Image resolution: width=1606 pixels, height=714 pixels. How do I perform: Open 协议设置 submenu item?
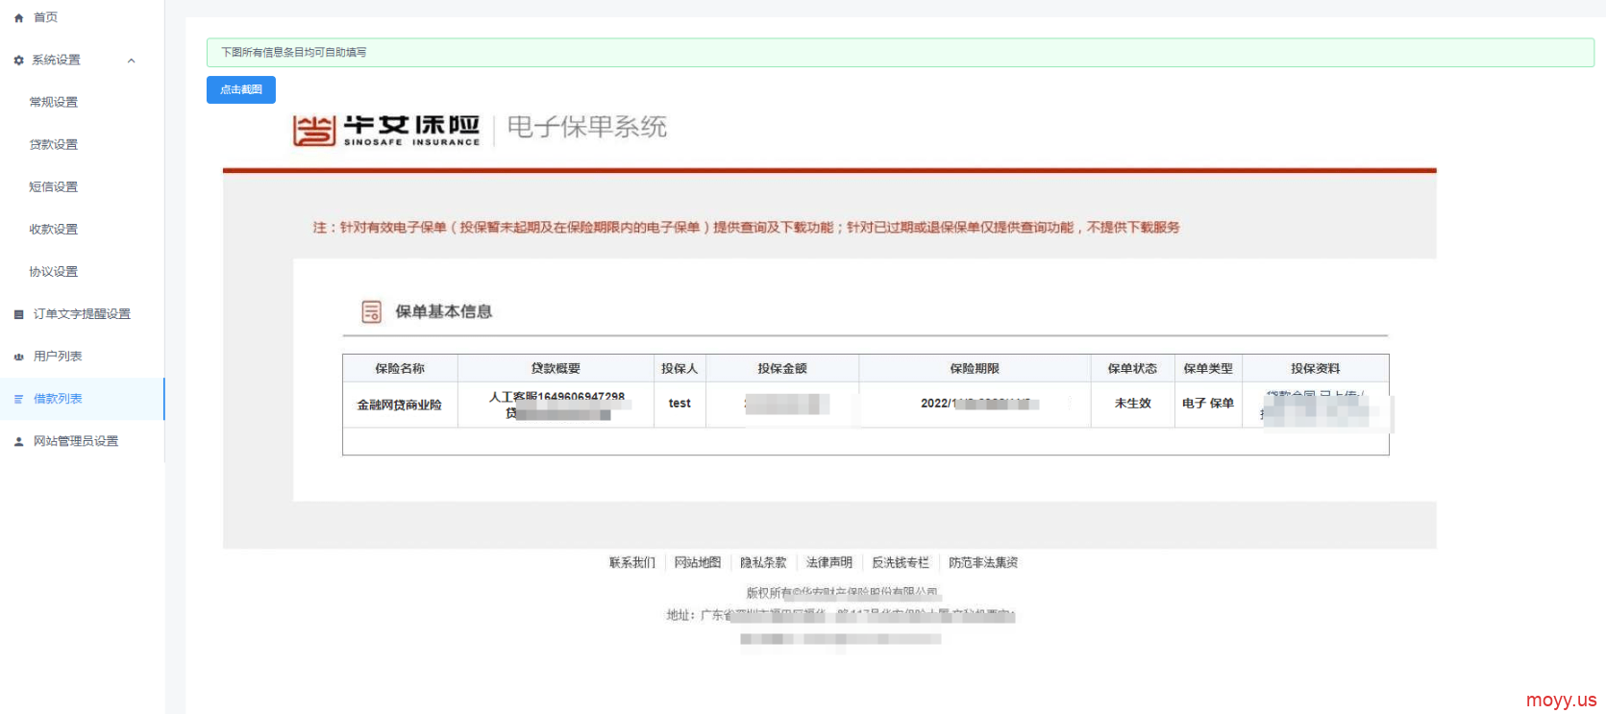53,271
